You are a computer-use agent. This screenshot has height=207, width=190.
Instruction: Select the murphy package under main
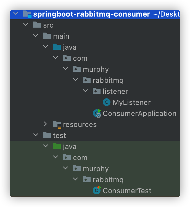click(x=96, y=70)
